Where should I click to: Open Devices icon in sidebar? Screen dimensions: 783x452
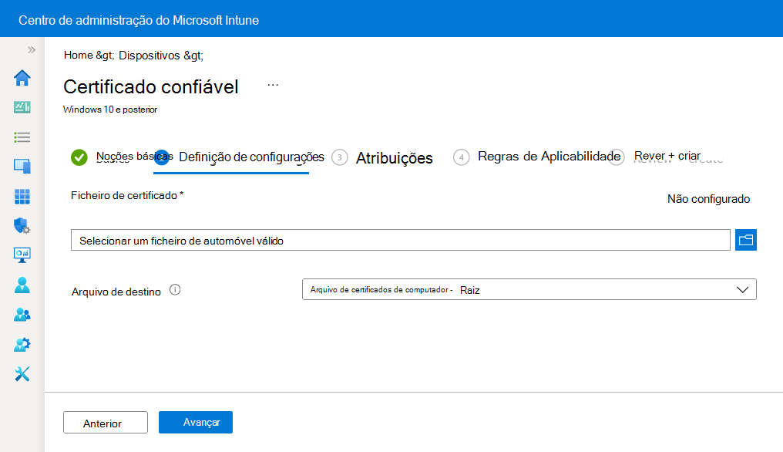[22, 166]
